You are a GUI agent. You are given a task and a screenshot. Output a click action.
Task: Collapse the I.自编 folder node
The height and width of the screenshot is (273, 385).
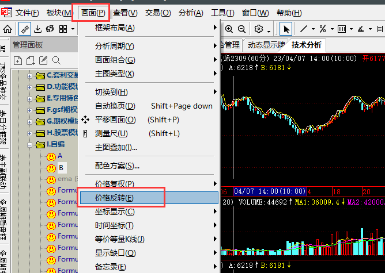tap(29, 144)
